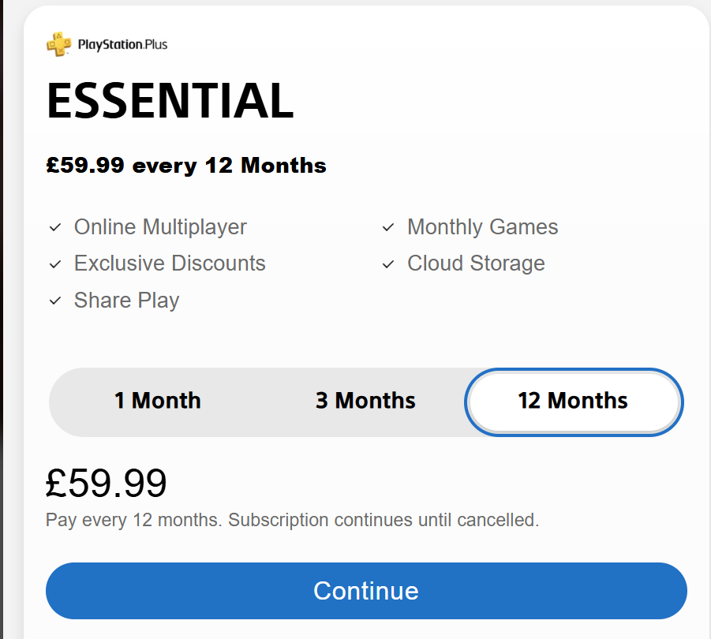Click the ESSENTIAL plan heading
This screenshot has height=639, width=711.
(x=170, y=101)
